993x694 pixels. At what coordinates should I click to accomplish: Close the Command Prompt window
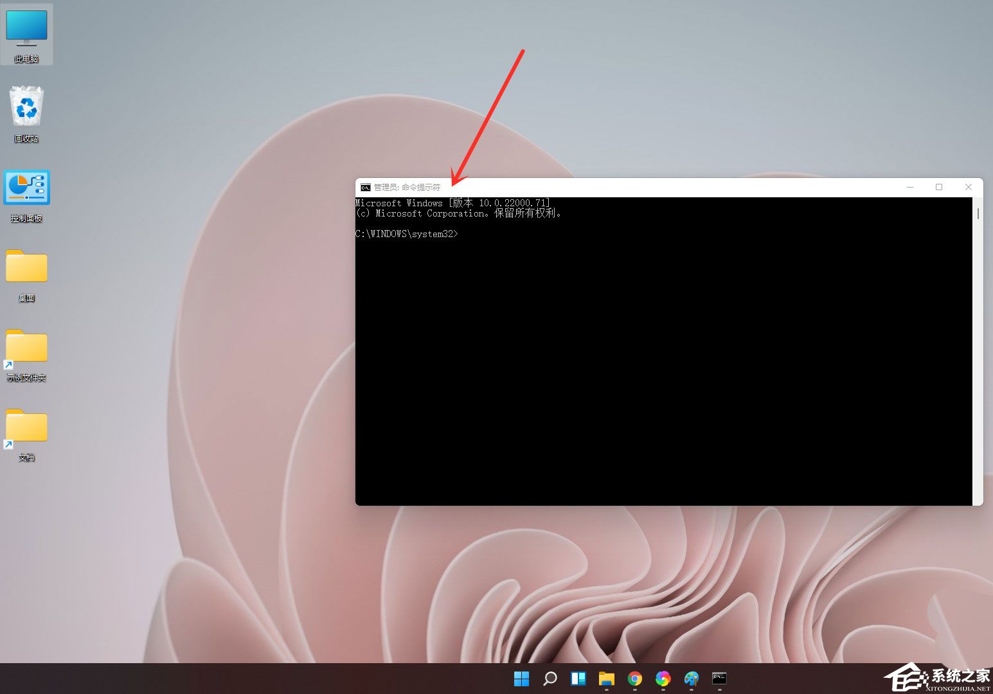pyautogui.click(x=969, y=187)
